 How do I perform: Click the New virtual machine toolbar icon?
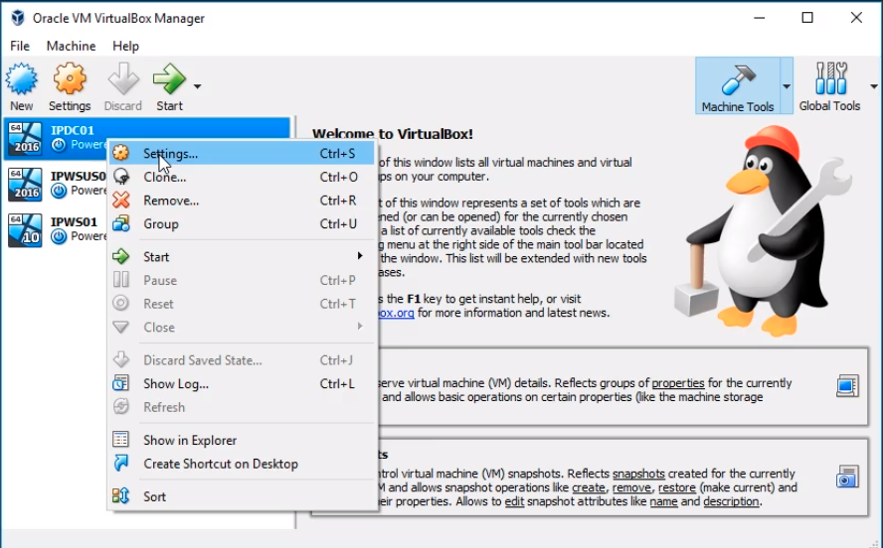point(22,80)
